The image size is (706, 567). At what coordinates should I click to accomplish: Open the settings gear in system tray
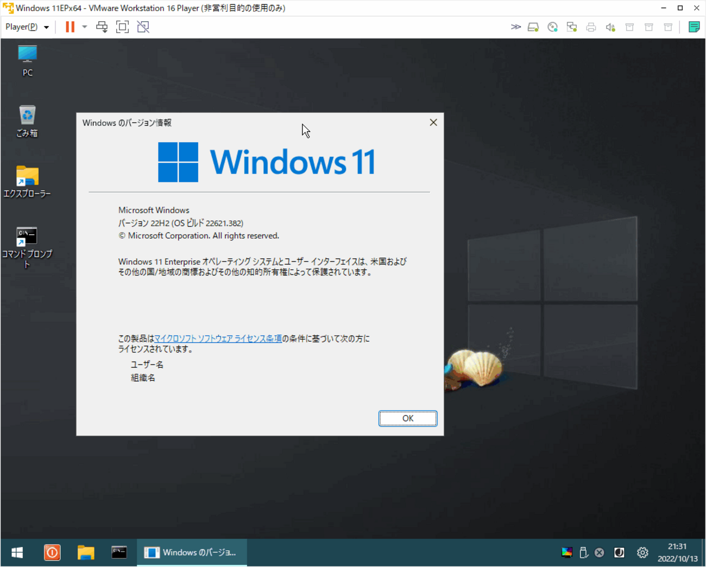642,552
